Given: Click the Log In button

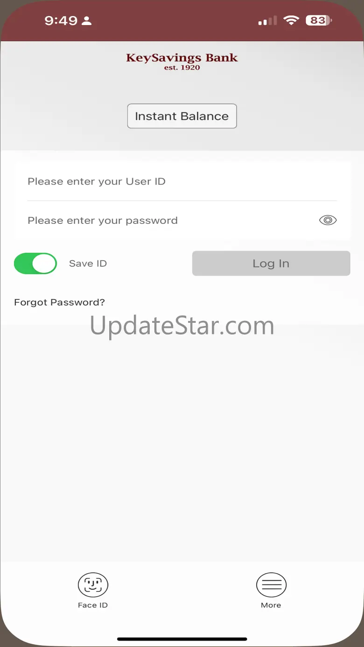Looking at the screenshot, I should (x=271, y=264).
